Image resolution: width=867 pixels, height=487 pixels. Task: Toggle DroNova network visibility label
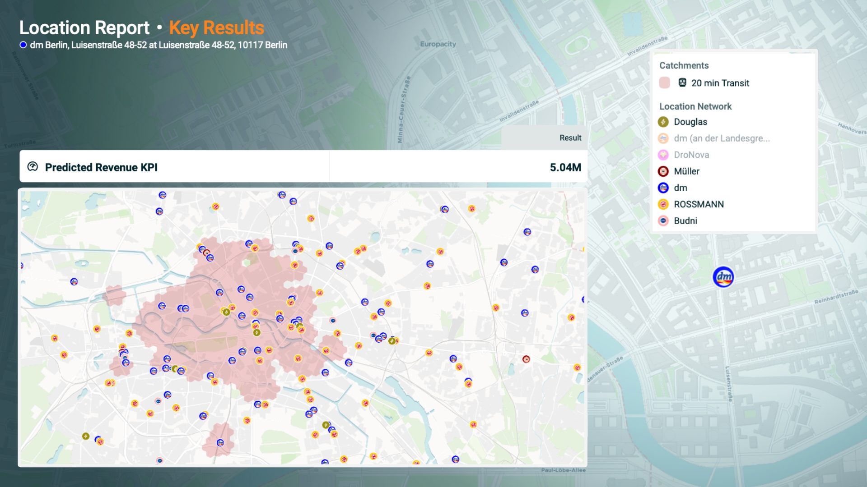pyautogui.click(x=691, y=155)
